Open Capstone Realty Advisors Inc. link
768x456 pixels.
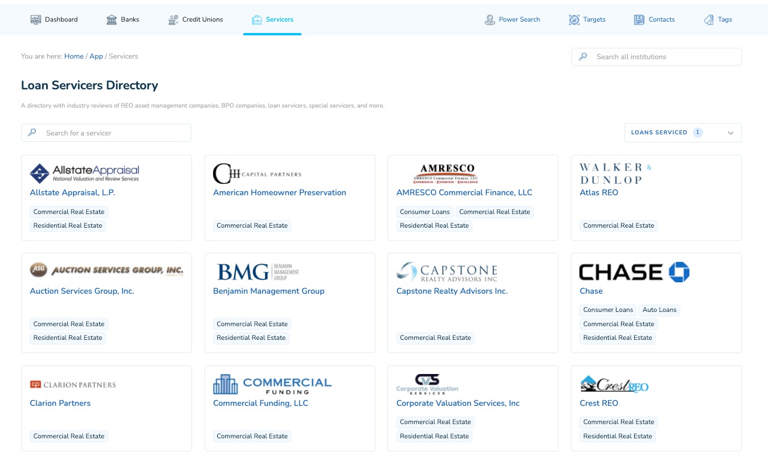(x=452, y=291)
